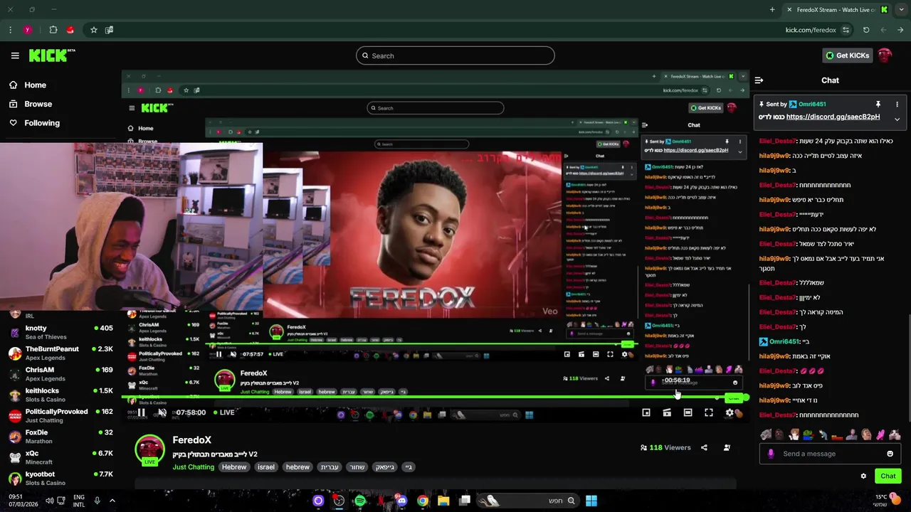911x512 pixels.
Task: Open site settings icon near URL
Action: tap(846, 30)
